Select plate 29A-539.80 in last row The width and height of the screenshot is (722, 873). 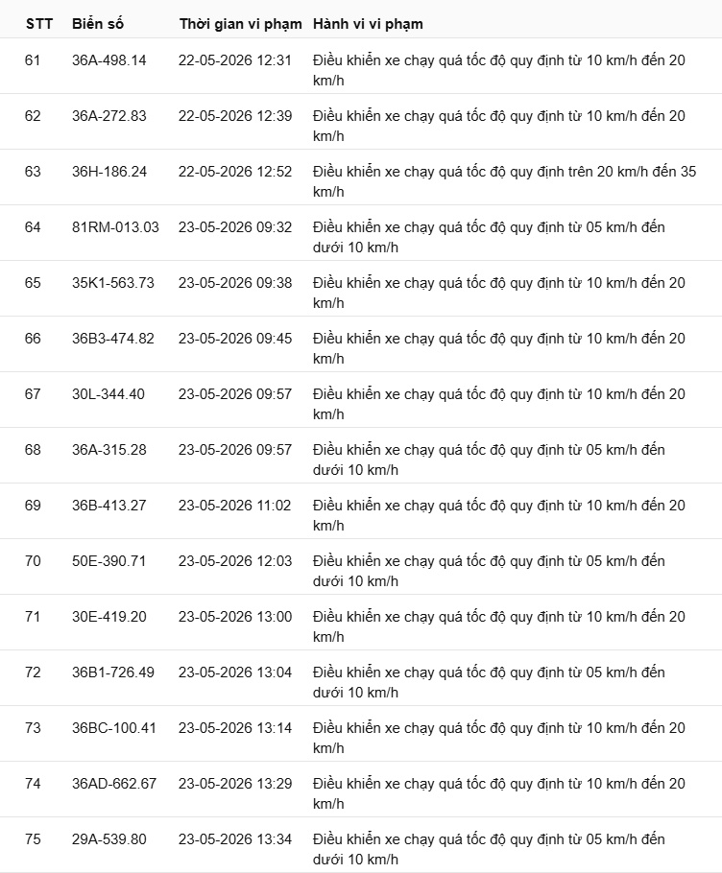(x=109, y=839)
